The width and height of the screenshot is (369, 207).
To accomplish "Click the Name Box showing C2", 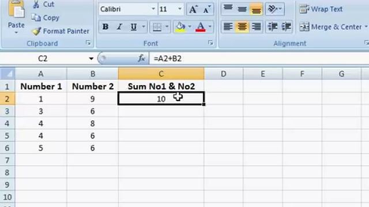I will (43, 59).
